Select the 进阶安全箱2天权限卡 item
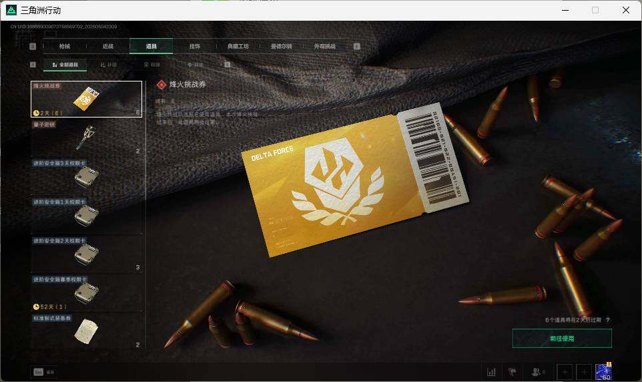 point(86,254)
